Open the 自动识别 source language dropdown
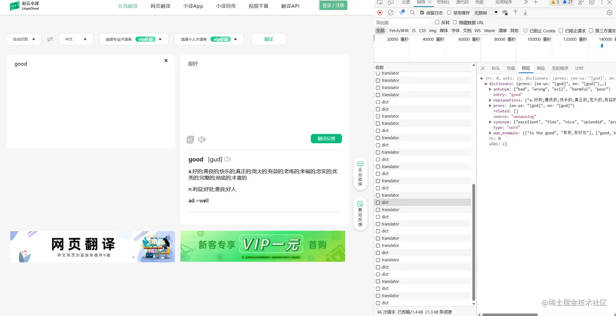Screen dimensions: 616x316 tap(24, 39)
